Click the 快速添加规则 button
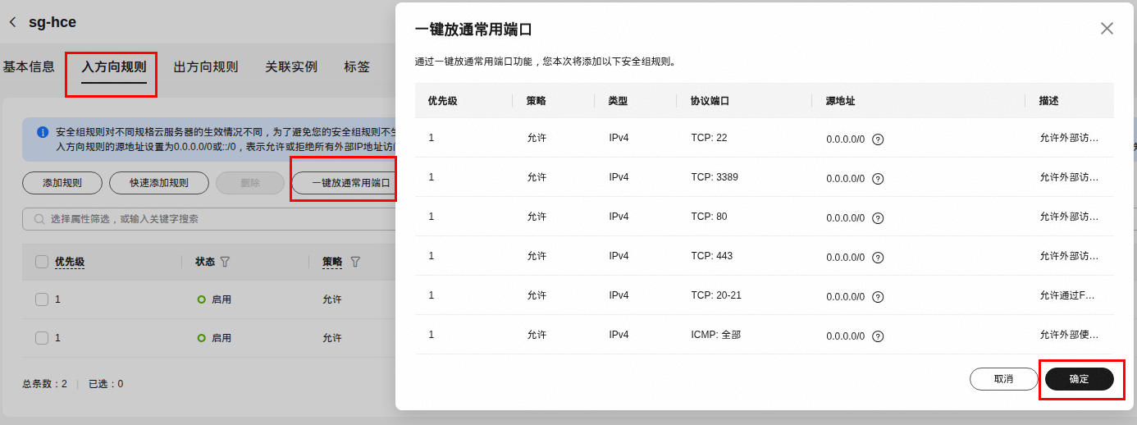 (x=159, y=183)
